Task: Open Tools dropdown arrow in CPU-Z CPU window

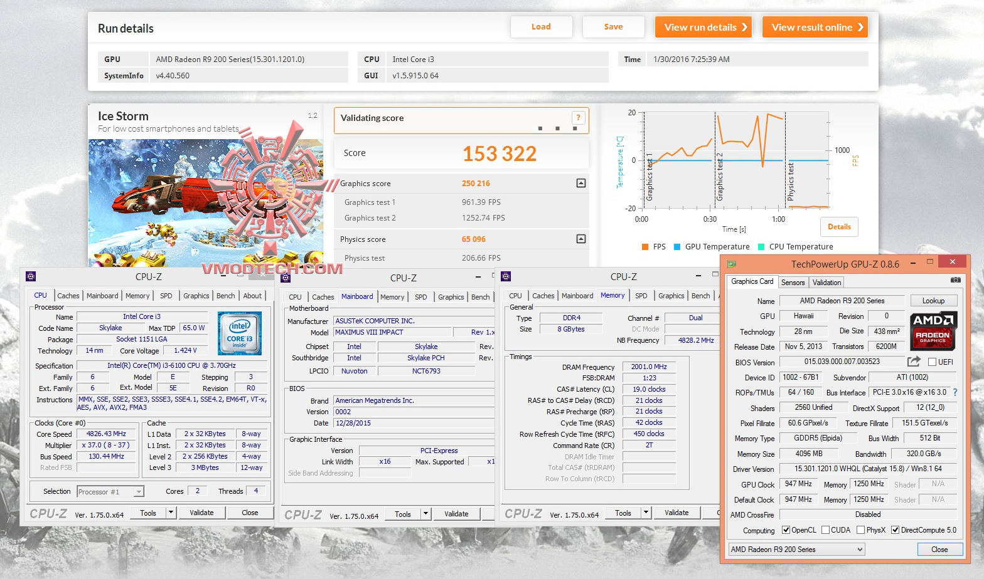Action: click(170, 513)
